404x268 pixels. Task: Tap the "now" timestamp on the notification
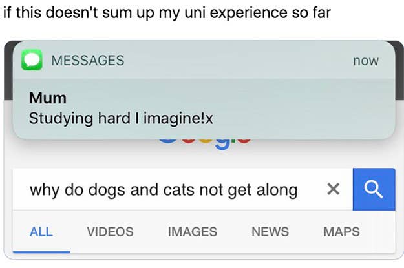366,61
